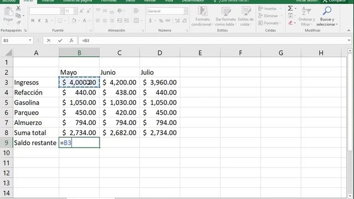Open Formato condicional menu
The height and width of the screenshot is (199, 354).
click(202, 16)
